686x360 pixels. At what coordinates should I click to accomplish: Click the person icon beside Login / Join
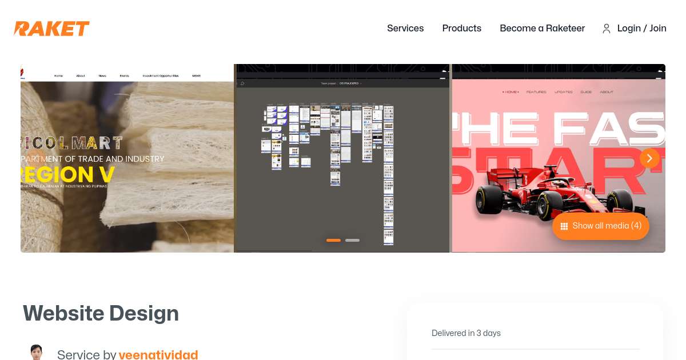point(607,29)
